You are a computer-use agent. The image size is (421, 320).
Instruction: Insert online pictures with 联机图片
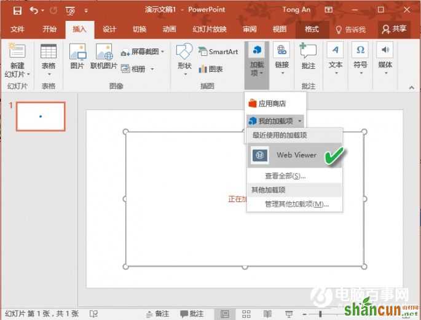pos(104,56)
